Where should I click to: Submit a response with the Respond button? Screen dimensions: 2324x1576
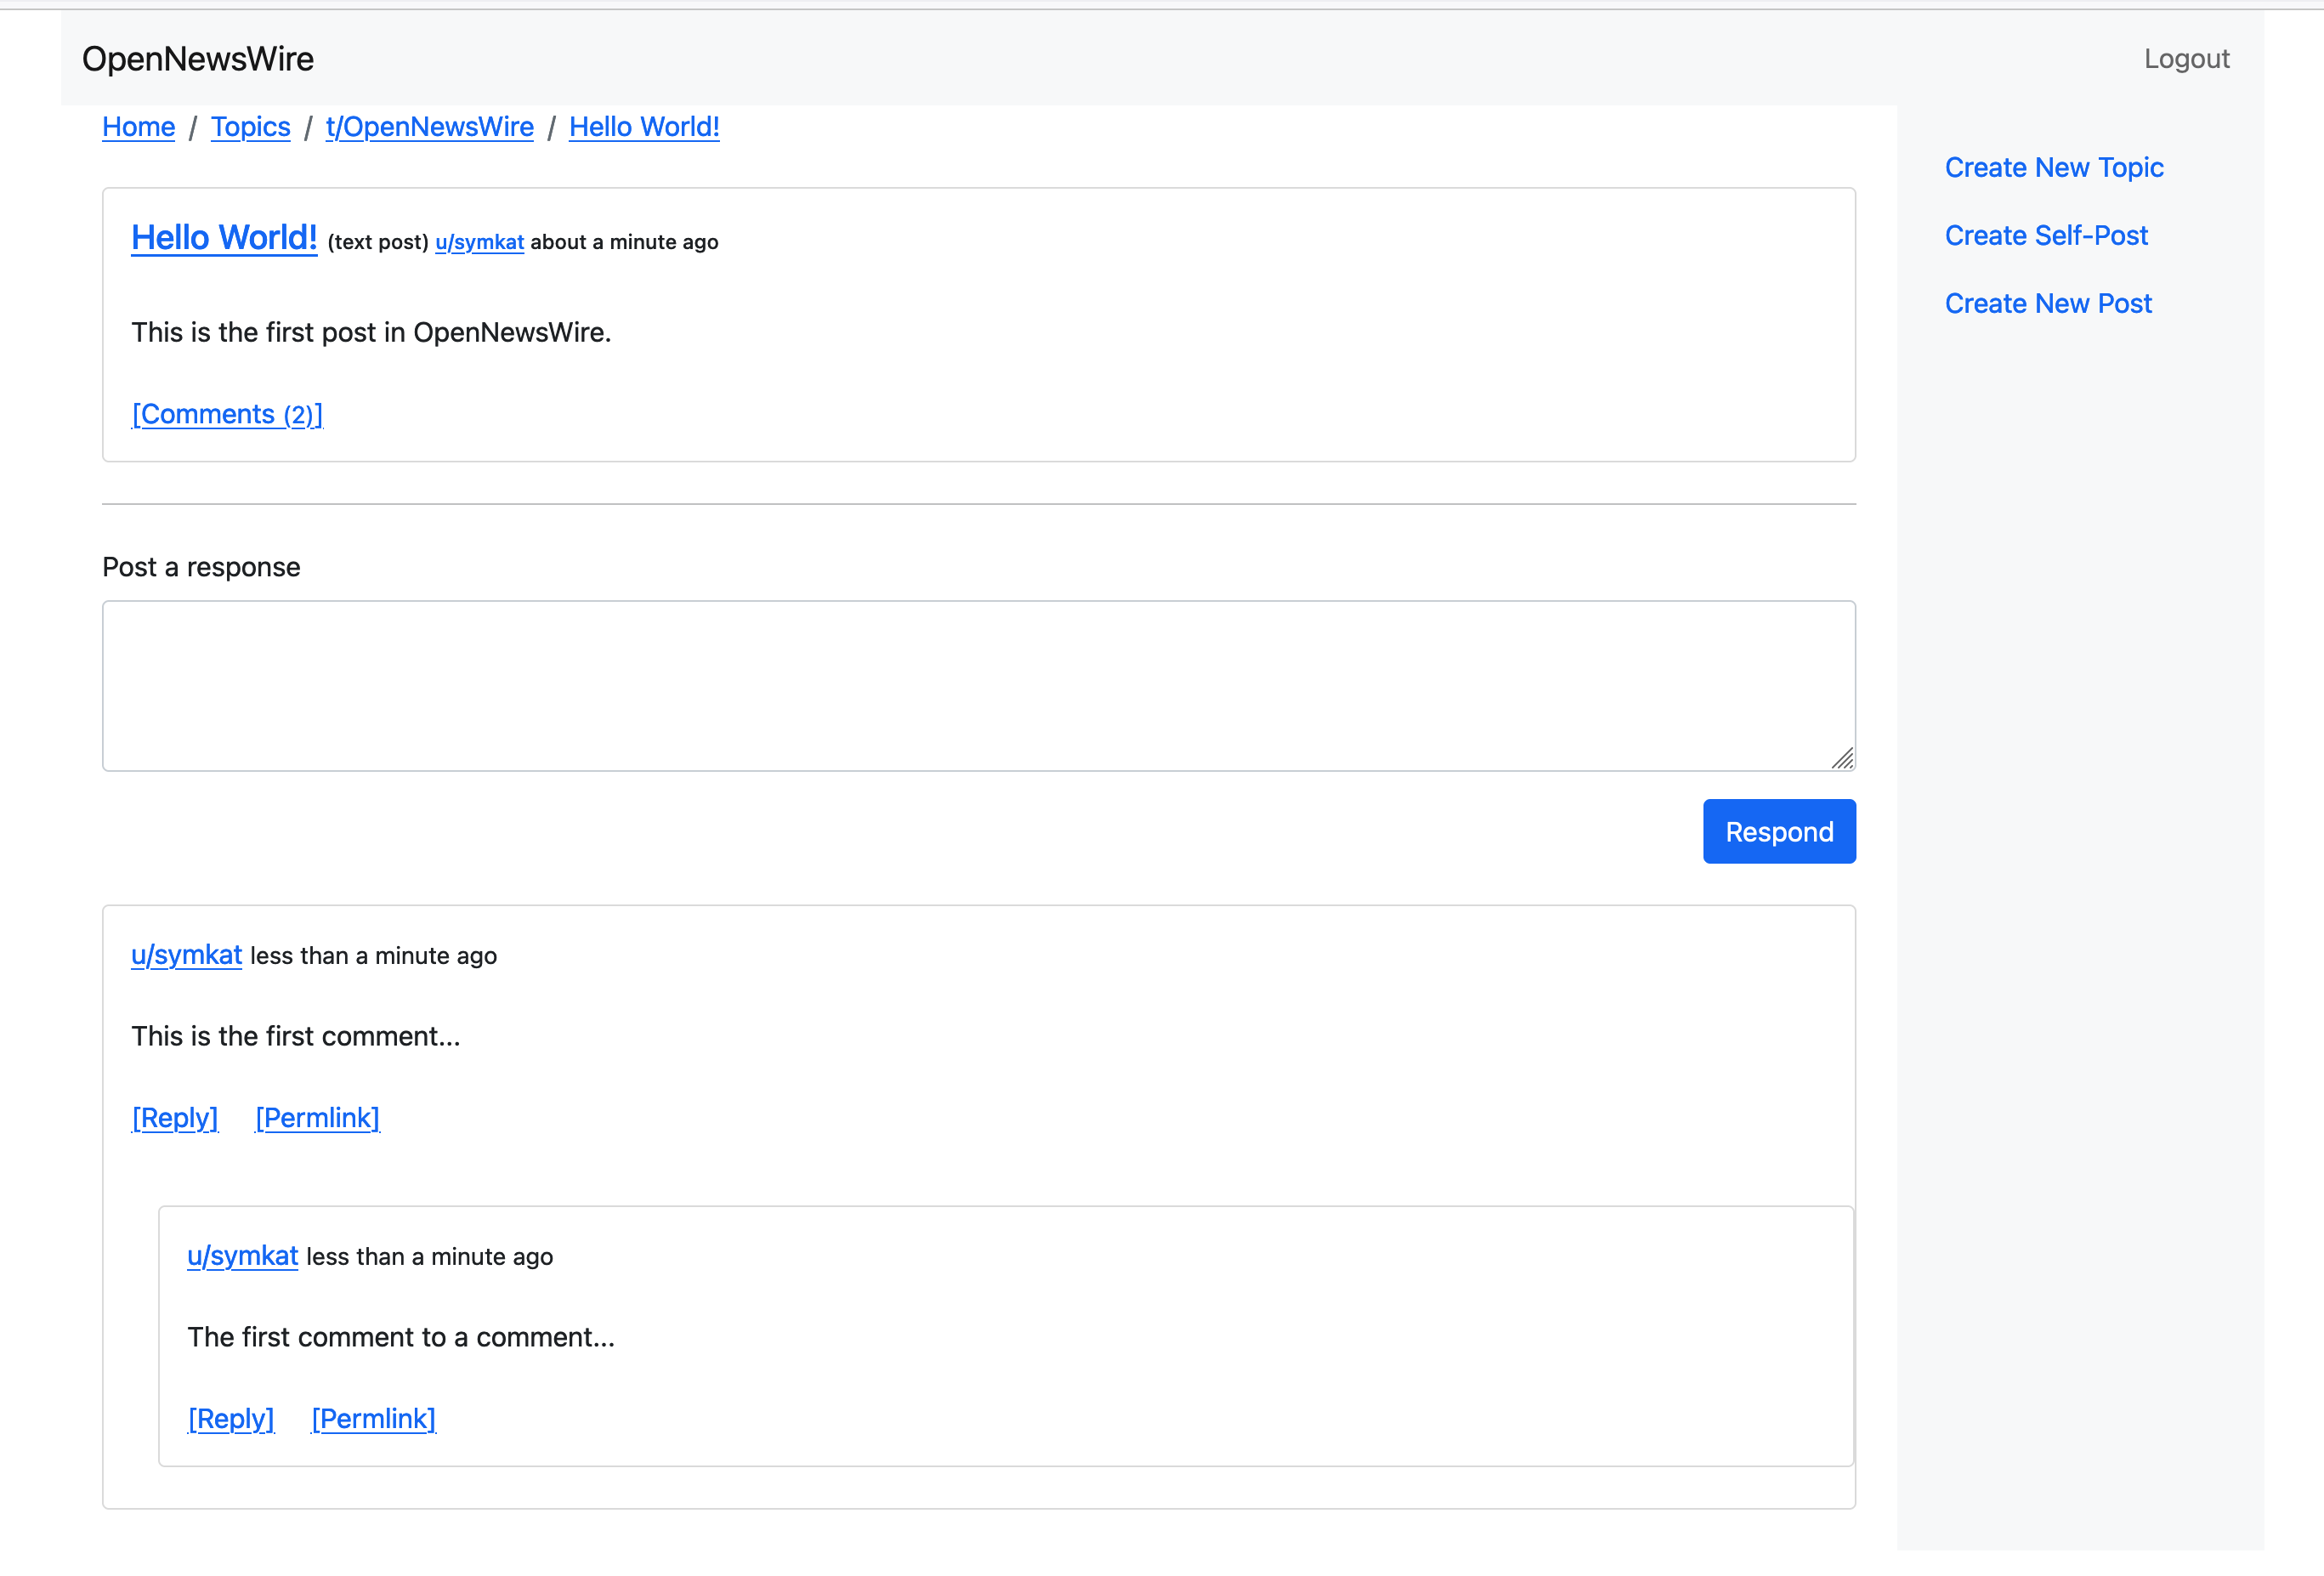tap(1778, 831)
